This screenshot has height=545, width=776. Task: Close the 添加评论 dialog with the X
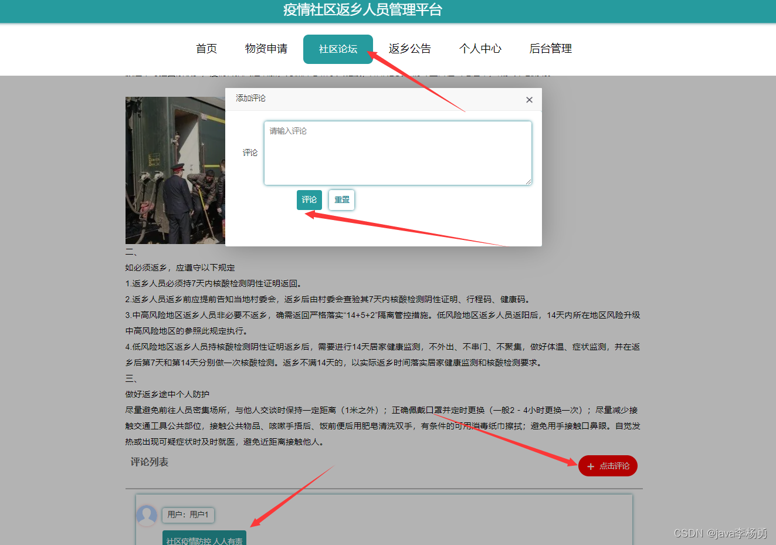coord(529,100)
